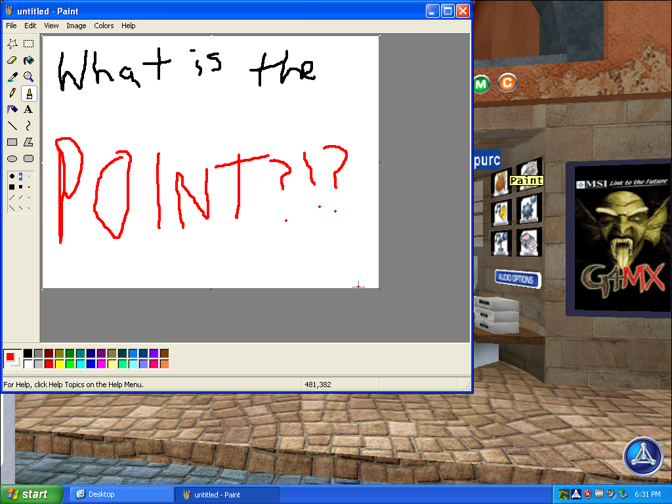Open the Help menu

tap(128, 26)
